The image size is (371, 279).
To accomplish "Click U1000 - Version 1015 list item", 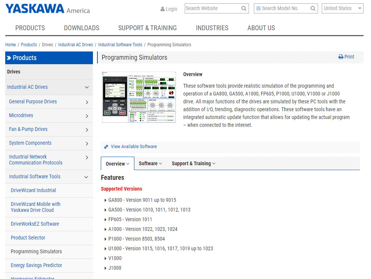I will click(x=160, y=248).
